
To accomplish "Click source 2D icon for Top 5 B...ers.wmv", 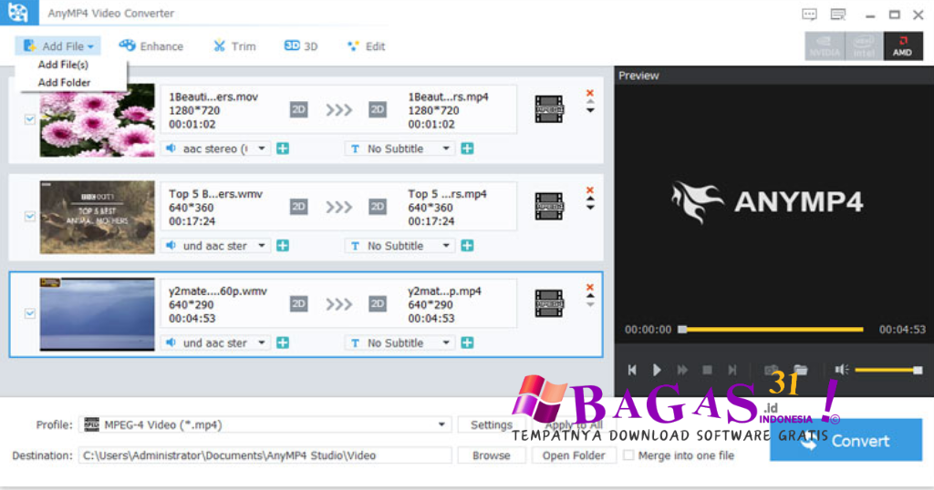I will click(x=298, y=207).
